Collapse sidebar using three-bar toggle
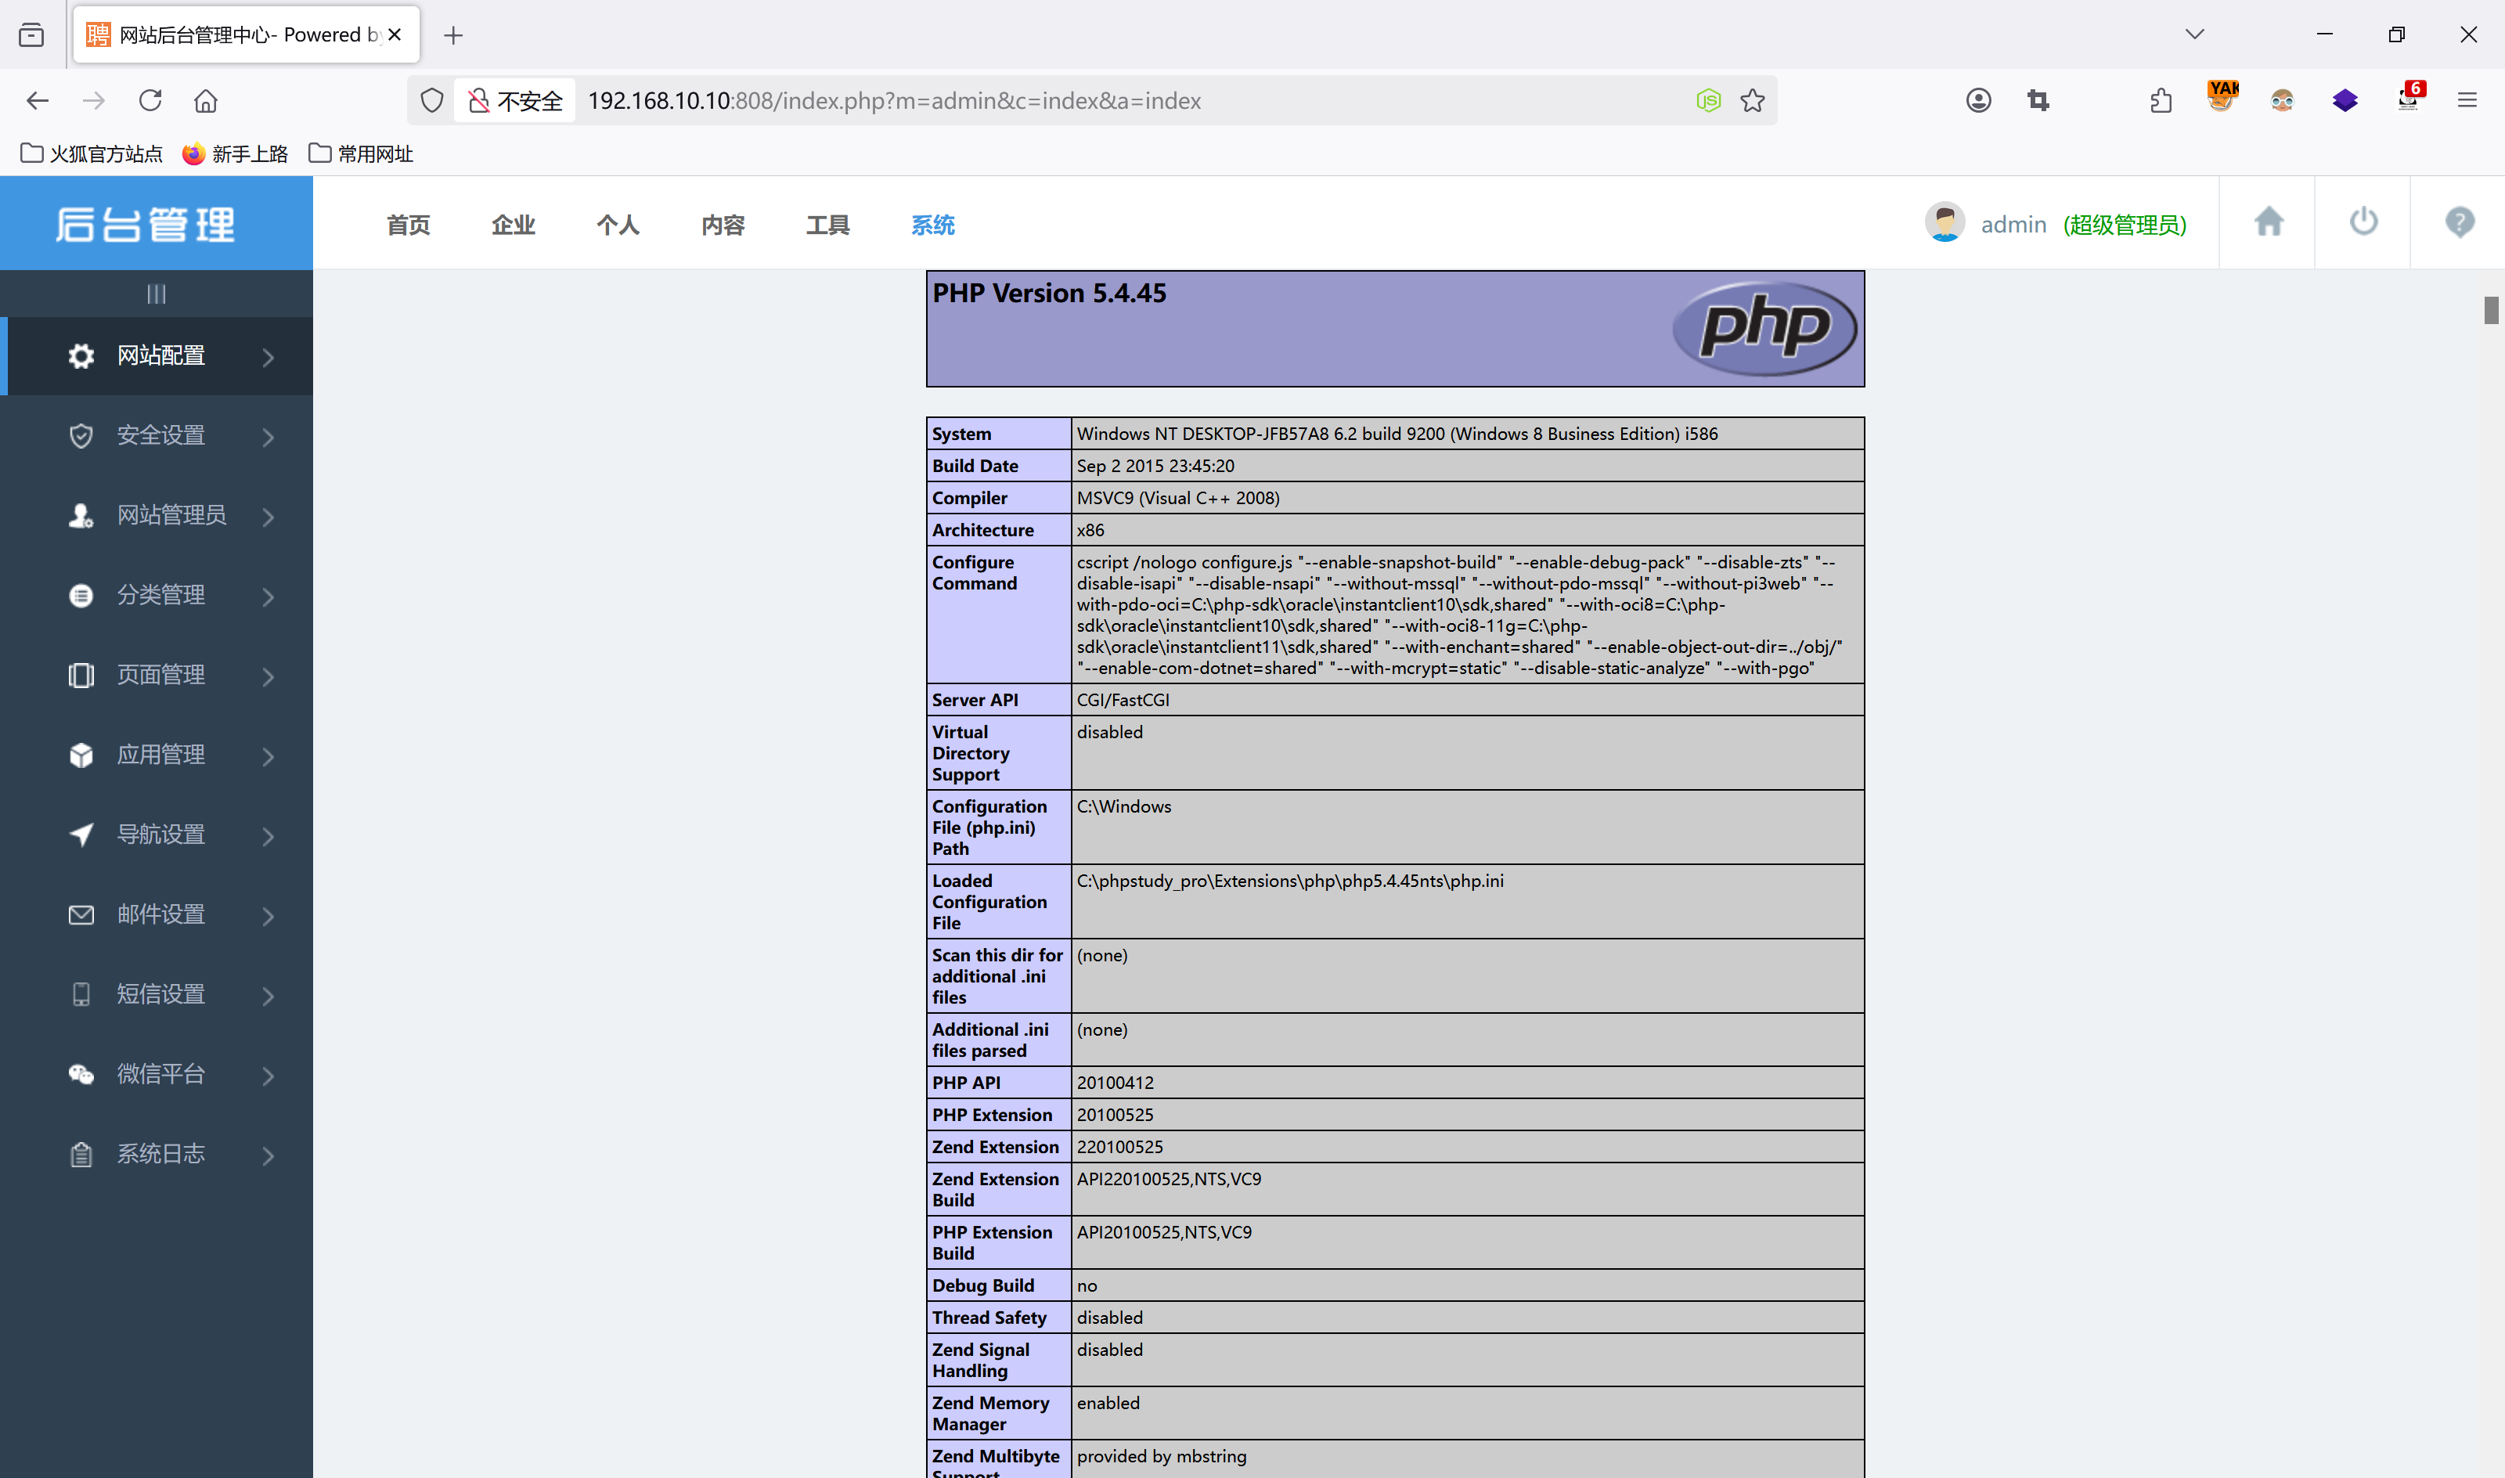The width and height of the screenshot is (2505, 1478). tap(157, 294)
